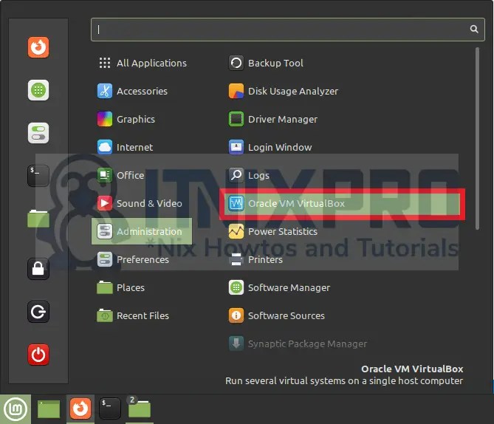Focus the menu search text field
Viewport: 494px width, 424px height.
tap(288, 30)
